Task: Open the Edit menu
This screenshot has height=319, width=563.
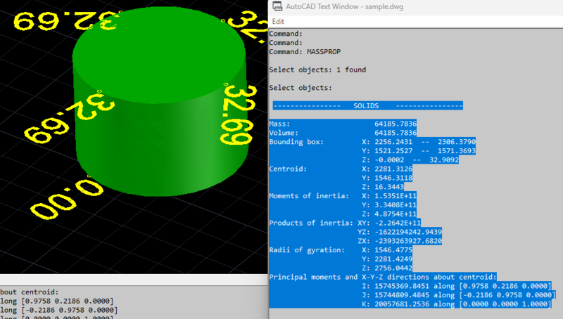Action: pyautogui.click(x=278, y=22)
